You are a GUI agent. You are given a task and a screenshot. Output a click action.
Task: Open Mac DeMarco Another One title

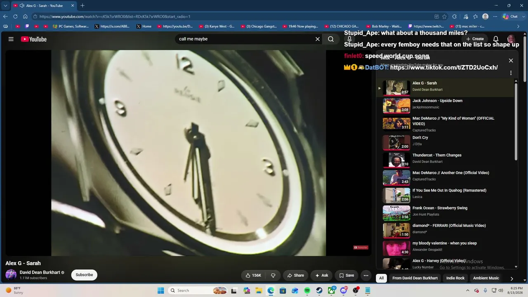[451, 173]
